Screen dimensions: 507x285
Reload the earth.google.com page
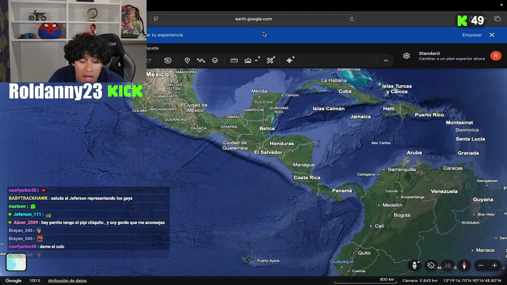(x=351, y=19)
